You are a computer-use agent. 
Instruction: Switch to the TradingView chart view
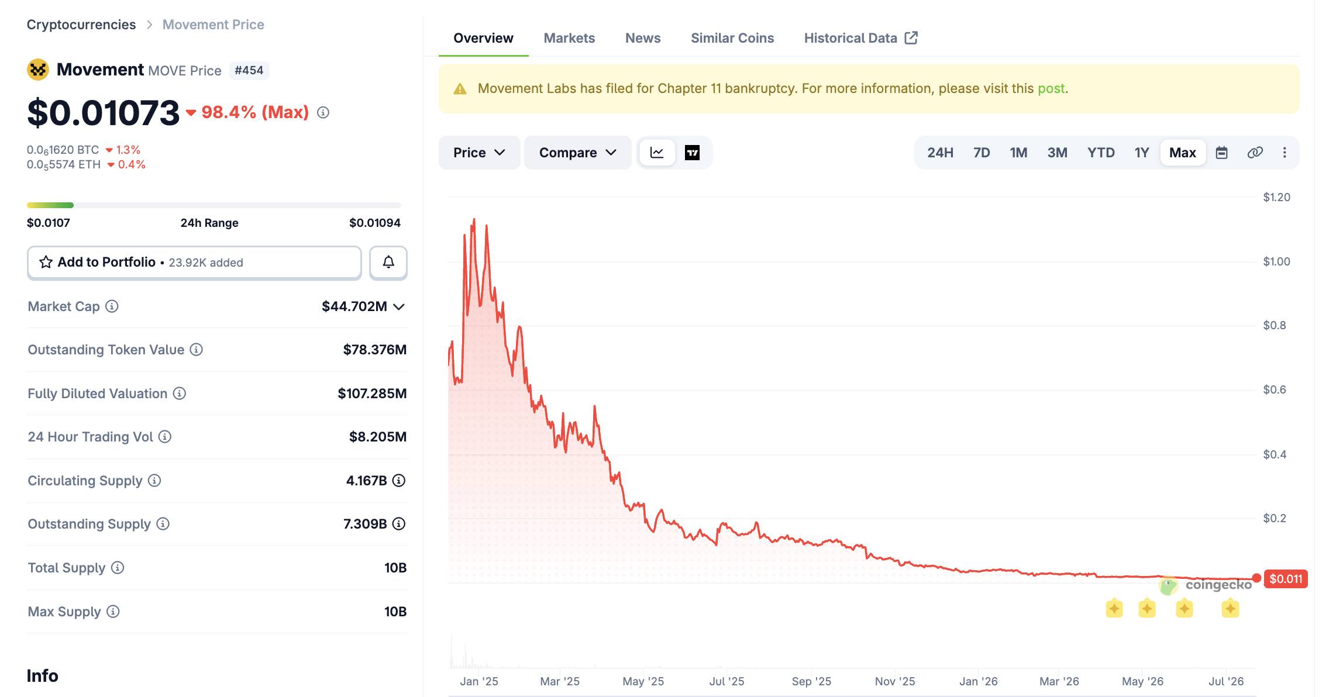(x=692, y=153)
